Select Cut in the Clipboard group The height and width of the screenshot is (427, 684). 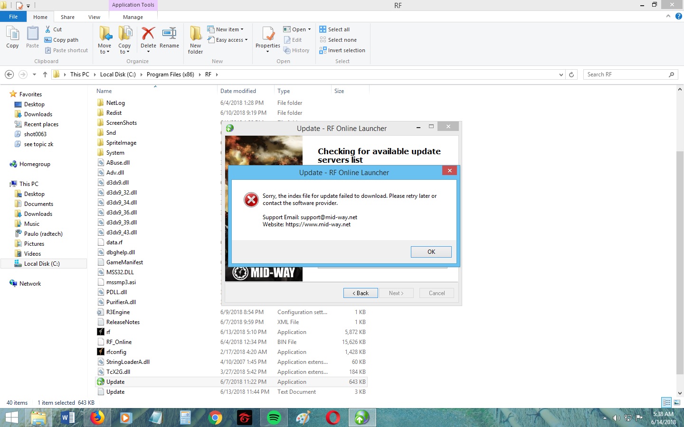click(x=53, y=29)
